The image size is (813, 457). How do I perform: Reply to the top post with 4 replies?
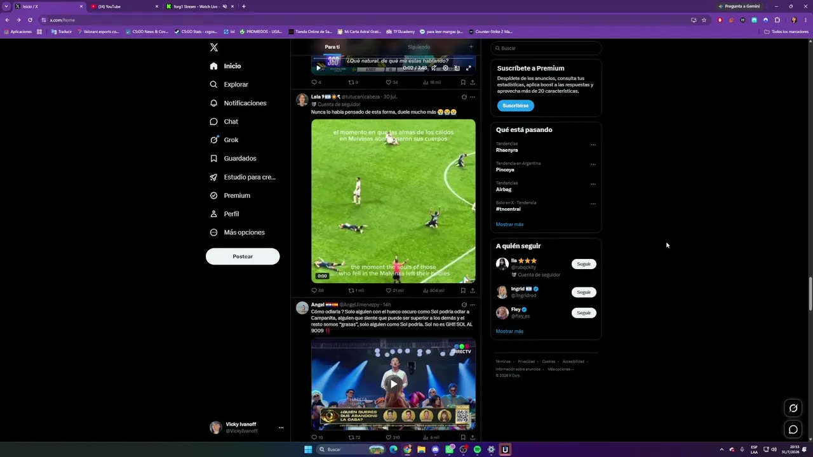click(316, 82)
